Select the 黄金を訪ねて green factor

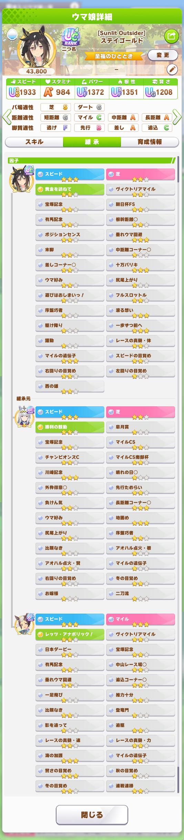click(70, 189)
